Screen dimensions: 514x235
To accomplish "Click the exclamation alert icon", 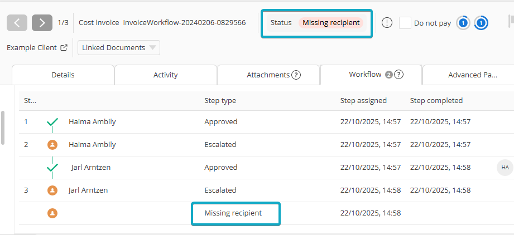I will pyautogui.click(x=387, y=23).
